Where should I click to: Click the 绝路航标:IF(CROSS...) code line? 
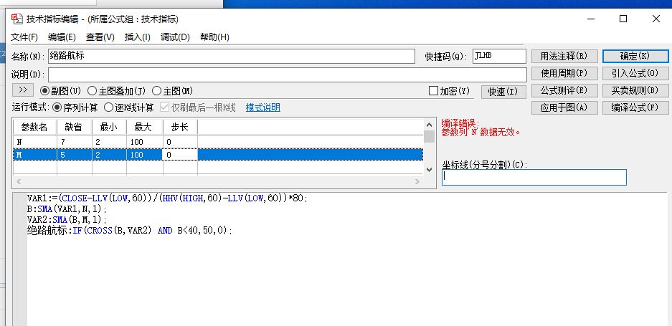[130, 231]
